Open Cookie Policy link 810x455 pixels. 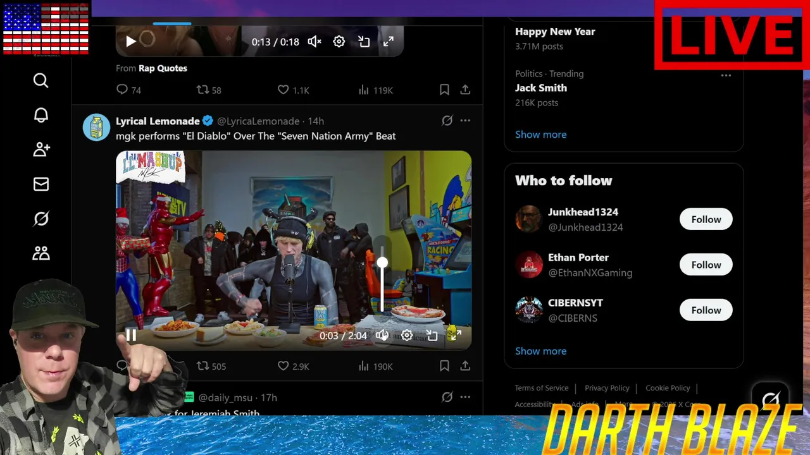click(x=668, y=388)
